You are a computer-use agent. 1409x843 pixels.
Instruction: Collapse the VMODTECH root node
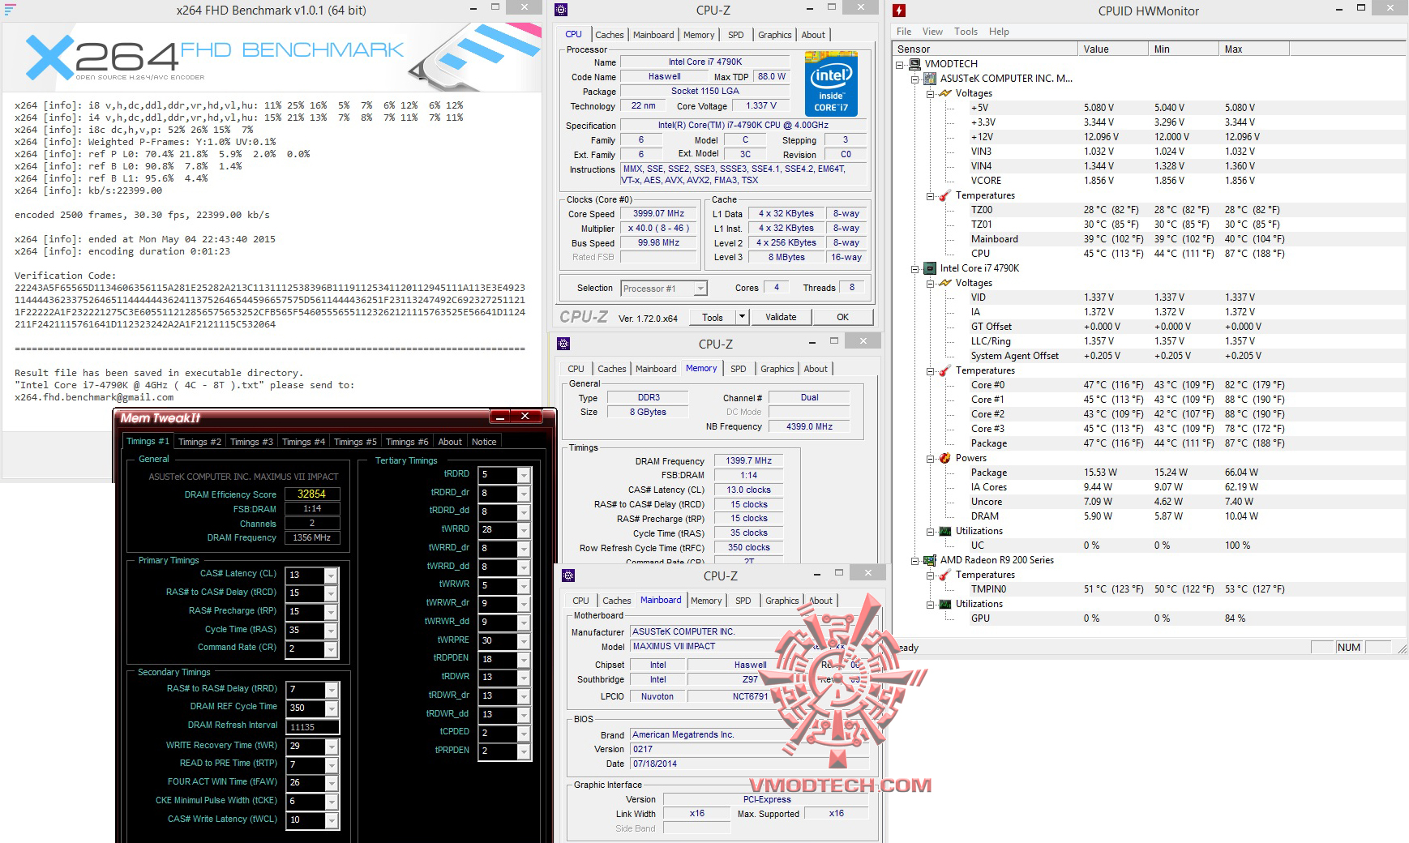point(899,64)
